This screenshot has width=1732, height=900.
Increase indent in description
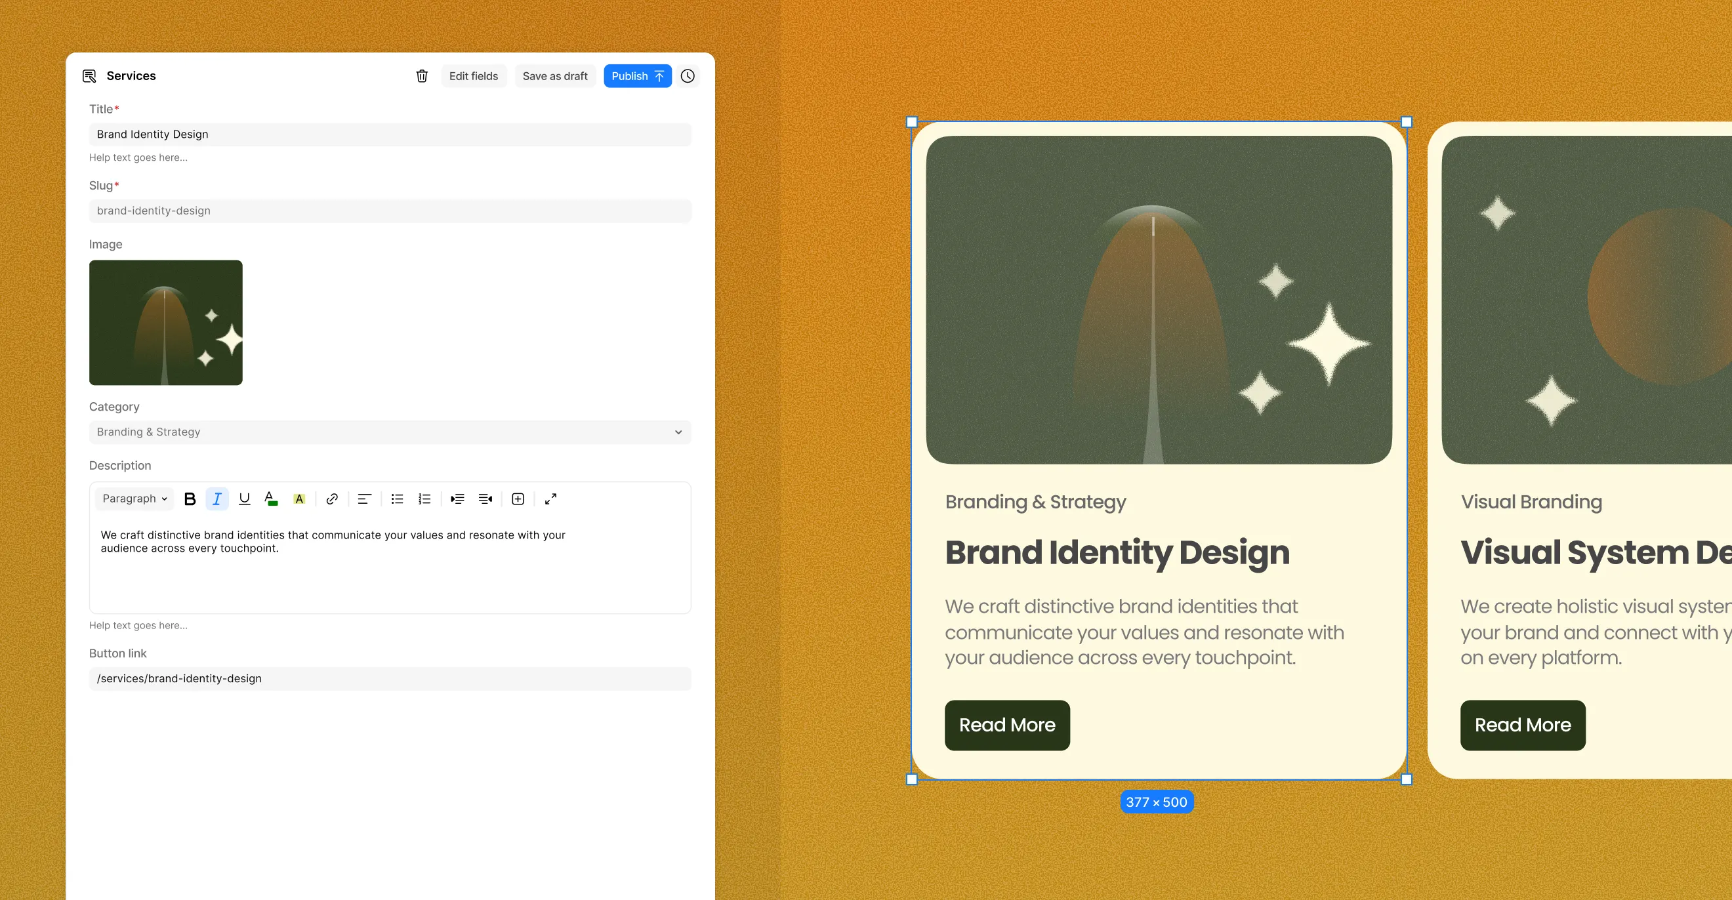tap(457, 499)
